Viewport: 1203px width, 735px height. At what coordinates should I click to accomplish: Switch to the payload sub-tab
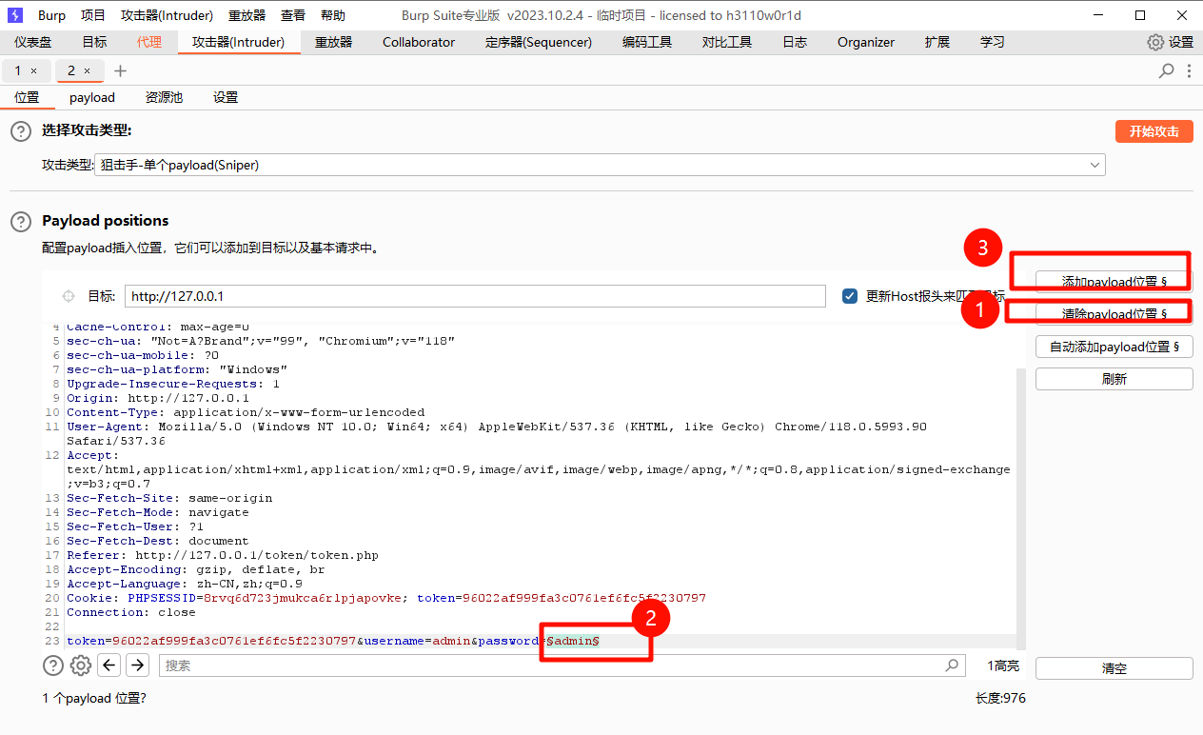pos(92,97)
